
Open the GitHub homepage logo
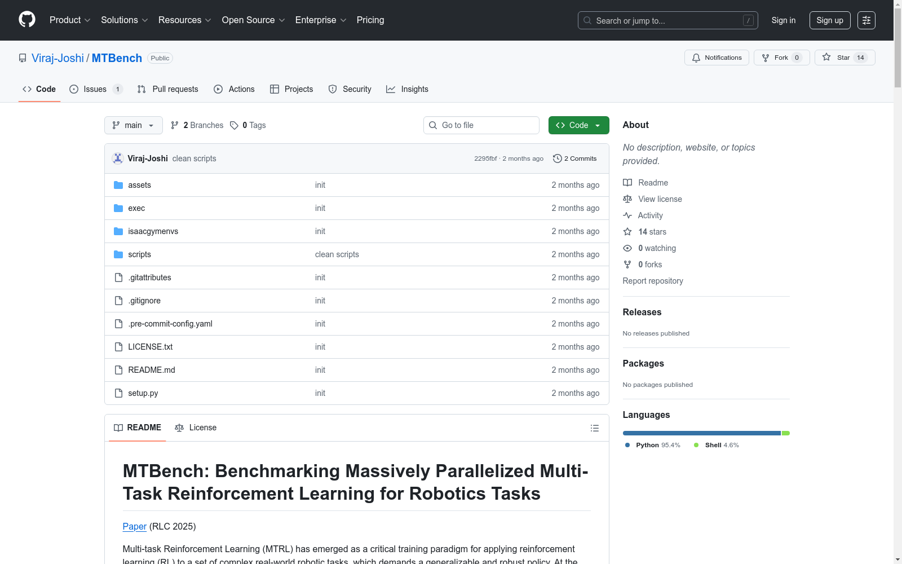pos(27,20)
